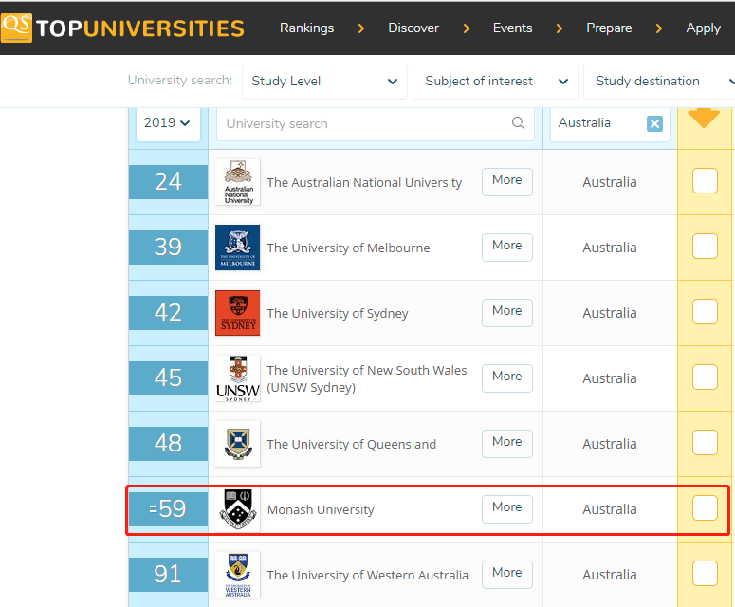This screenshot has height=607, width=735.
Task: Open the Rankings menu
Action: click(x=306, y=28)
